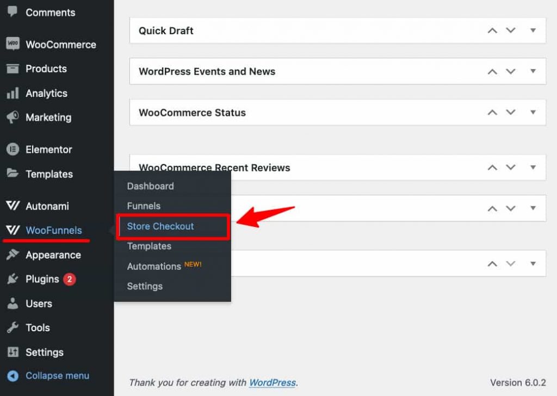Click the Collapse menu label
This screenshot has height=396, width=557.
coord(57,376)
